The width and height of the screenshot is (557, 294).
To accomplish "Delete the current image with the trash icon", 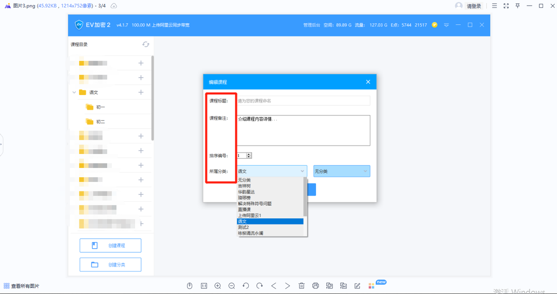I will tap(302, 286).
